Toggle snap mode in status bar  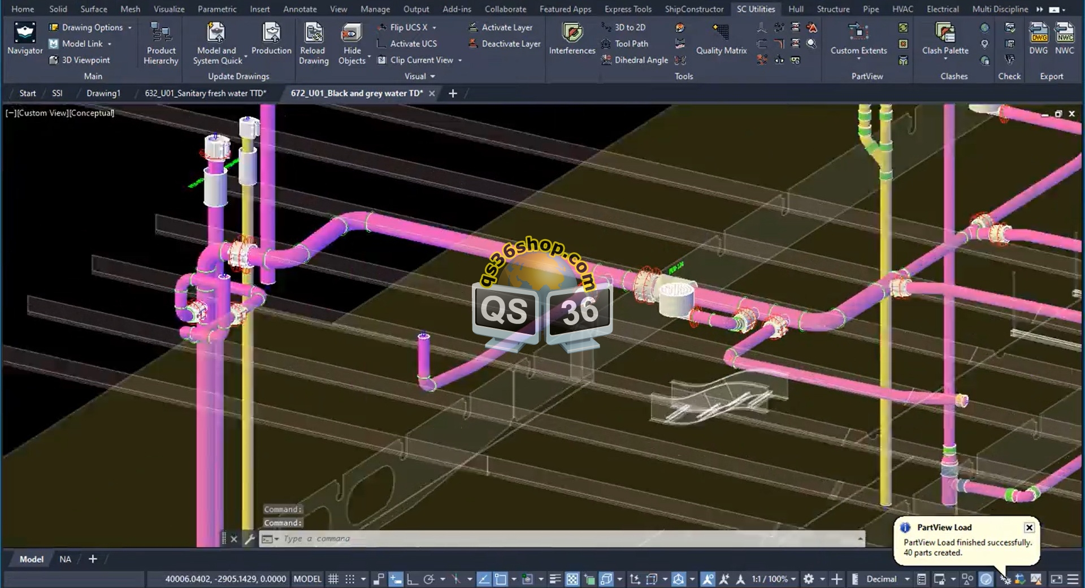pos(350,579)
